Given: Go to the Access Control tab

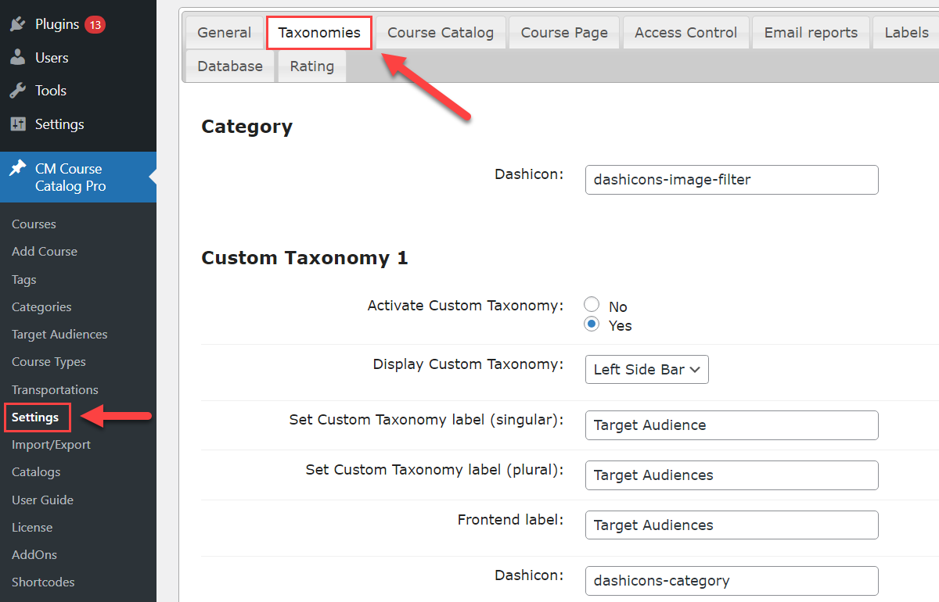Looking at the screenshot, I should pyautogui.click(x=685, y=33).
